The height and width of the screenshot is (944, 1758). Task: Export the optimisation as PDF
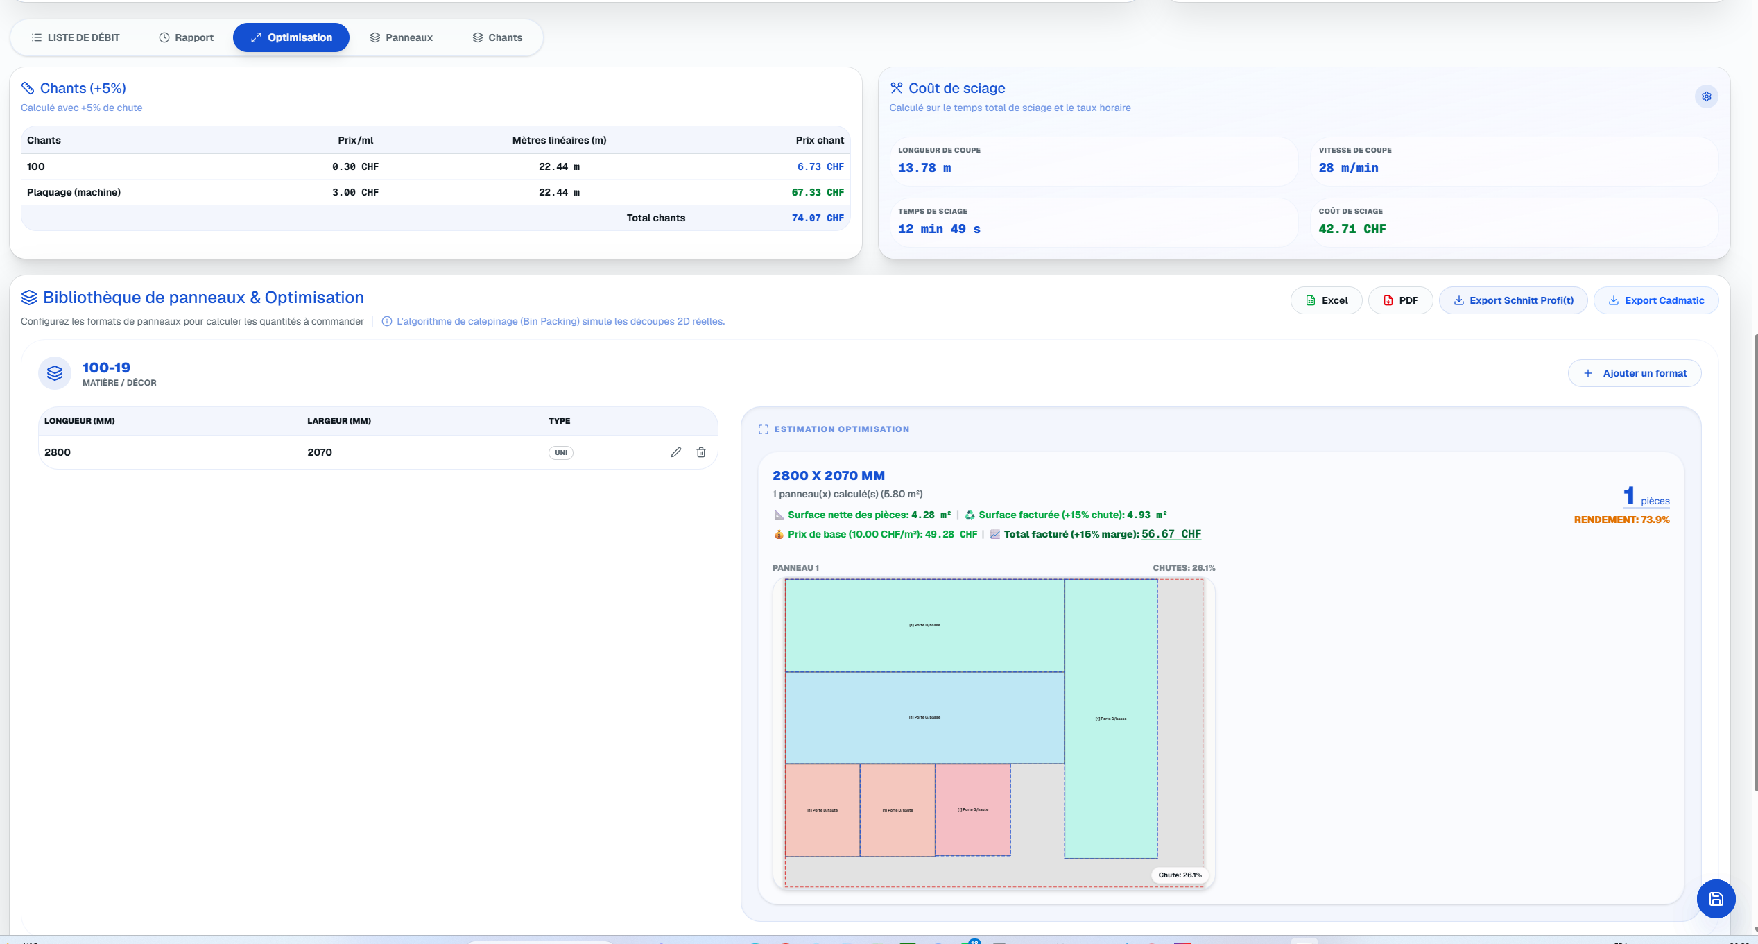click(x=1401, y=300)
